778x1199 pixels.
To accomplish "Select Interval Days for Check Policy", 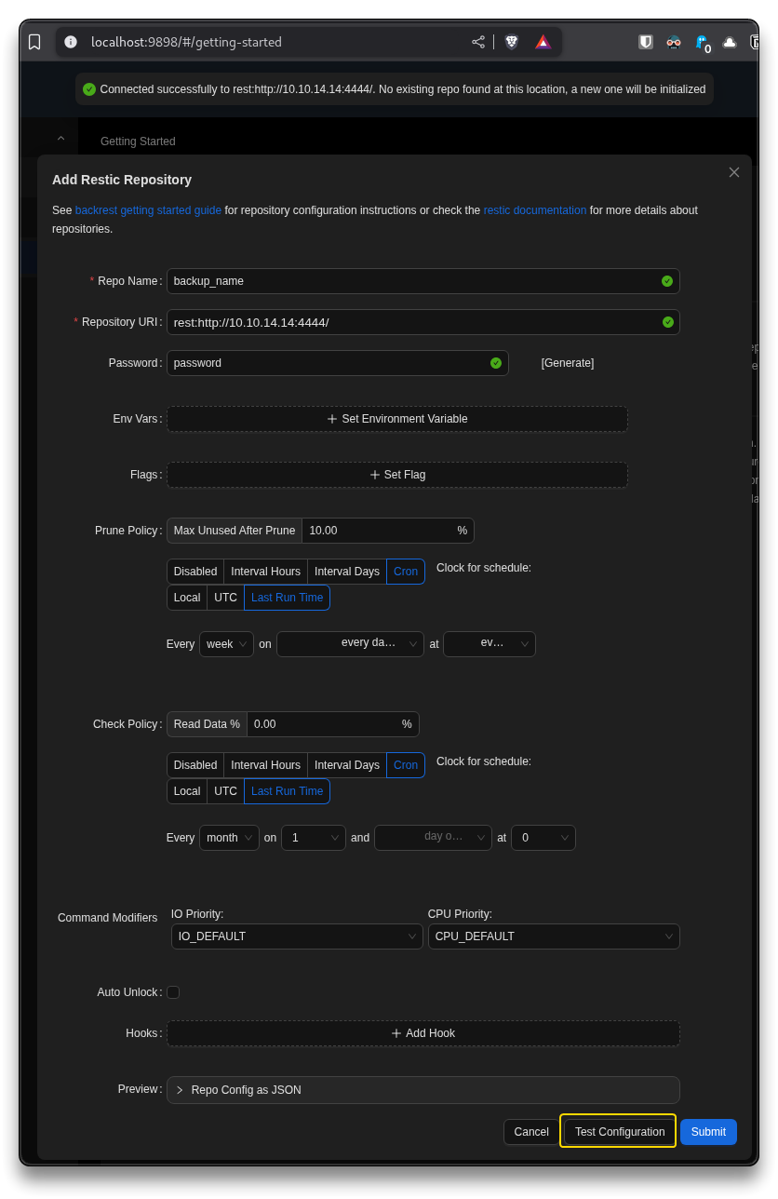I will tap(347, 765).
